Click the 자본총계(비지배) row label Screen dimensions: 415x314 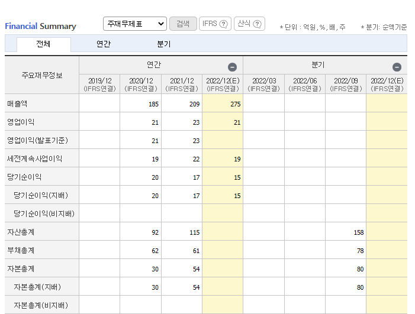(x=41, y=305)
